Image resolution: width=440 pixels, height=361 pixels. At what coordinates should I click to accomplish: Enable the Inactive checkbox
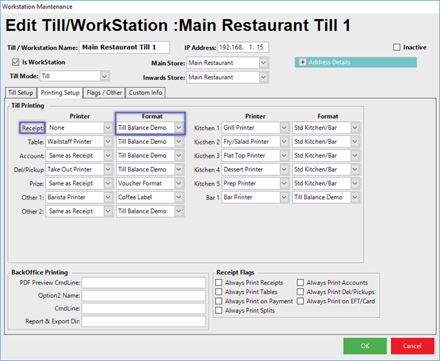point(397,48)
